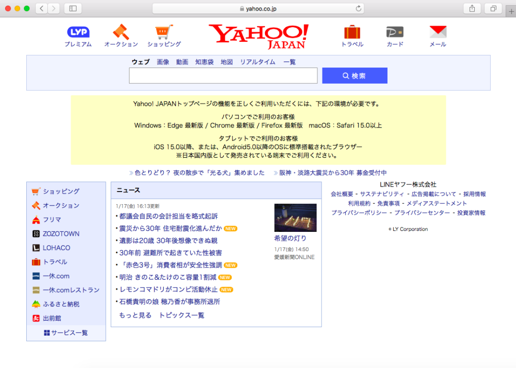Focus the Yahoo search text field
The height and width of the screenshot is (368, 516).
tap(223, 76)
